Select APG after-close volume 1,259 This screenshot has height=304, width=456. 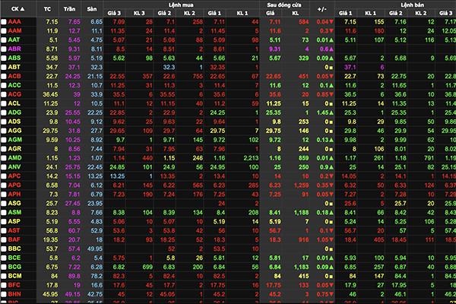pos(301,185)
